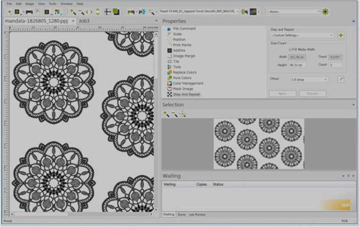
Task: Open the Help menu
Action: click(x=80, y=4)
